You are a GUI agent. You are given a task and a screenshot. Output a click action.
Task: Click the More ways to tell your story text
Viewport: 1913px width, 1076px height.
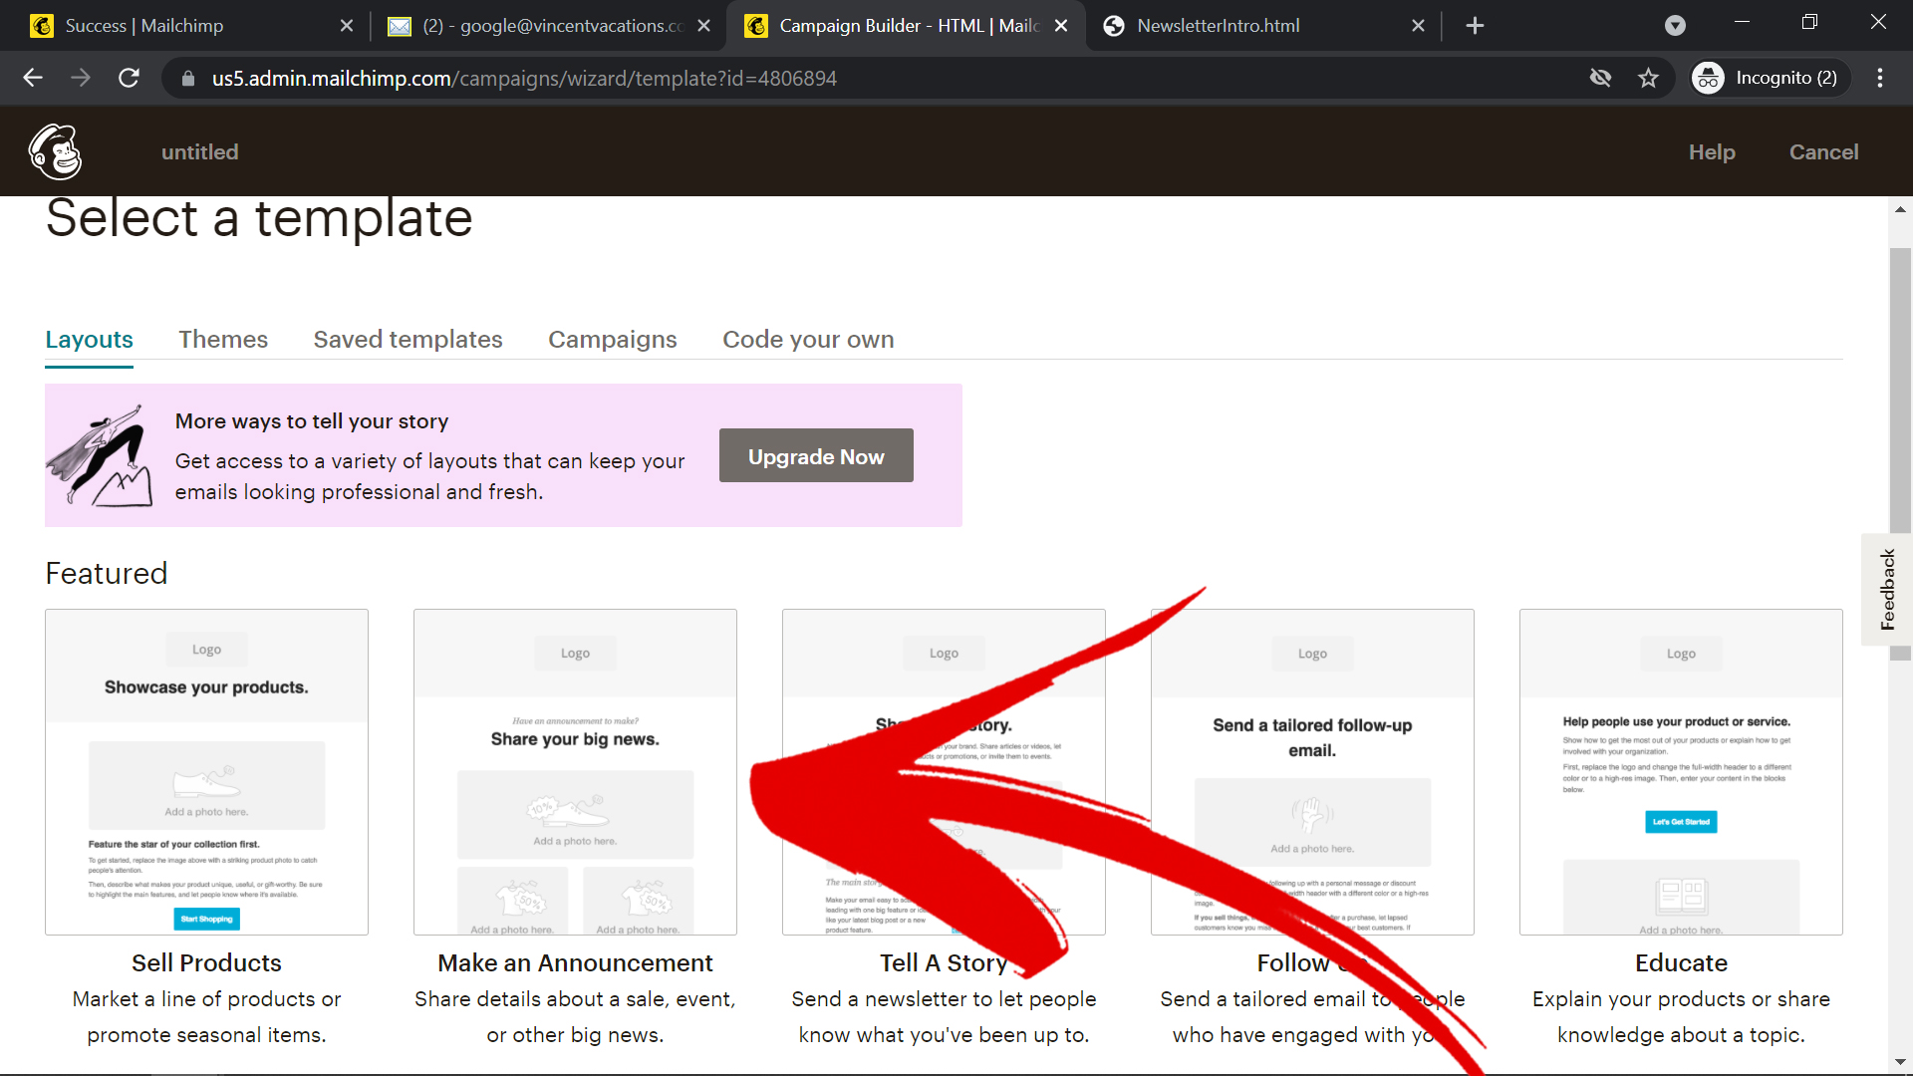312,421
